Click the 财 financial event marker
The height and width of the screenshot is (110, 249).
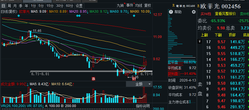pos(134,79)
